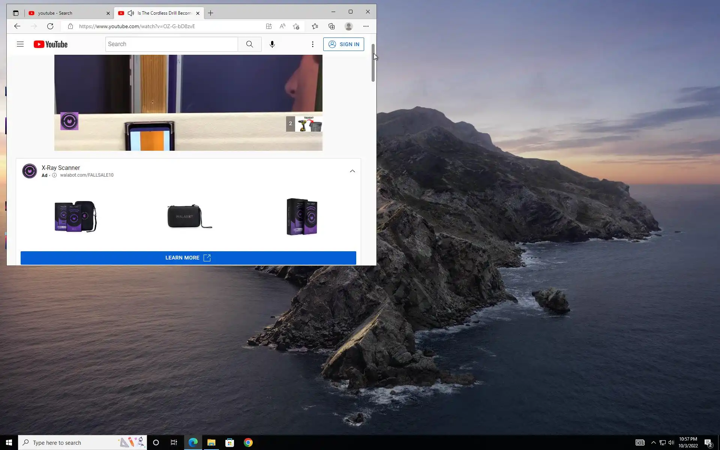Mute the Cordless Drill tab audio
This screenshot has height=450, width=720.
coord(130,13)
